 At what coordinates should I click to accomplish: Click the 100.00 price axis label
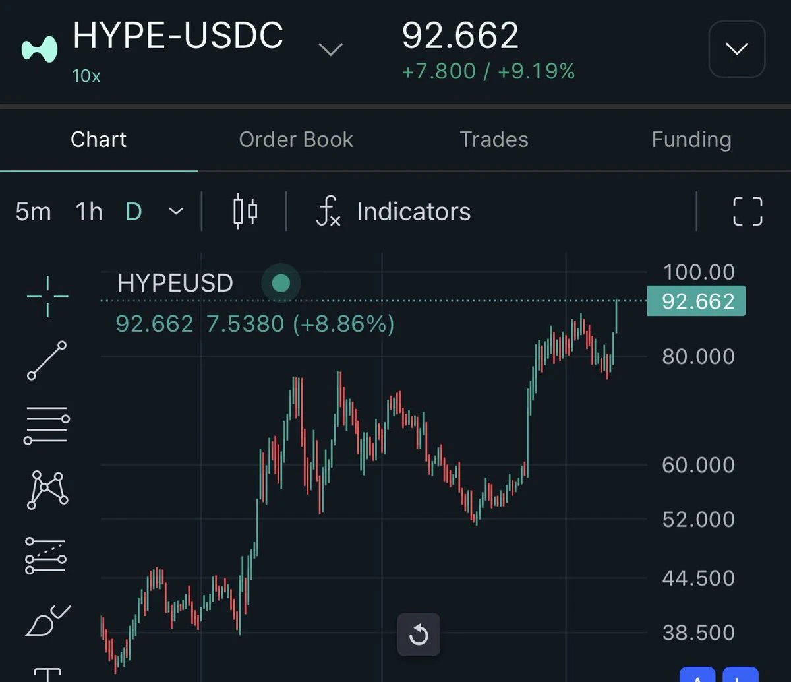[699, 272]
